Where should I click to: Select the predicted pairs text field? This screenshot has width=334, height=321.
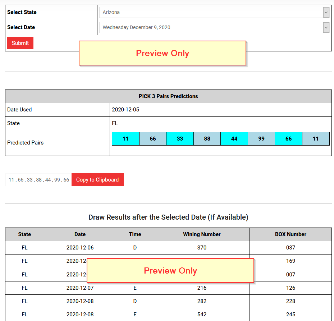coord(37,179)
